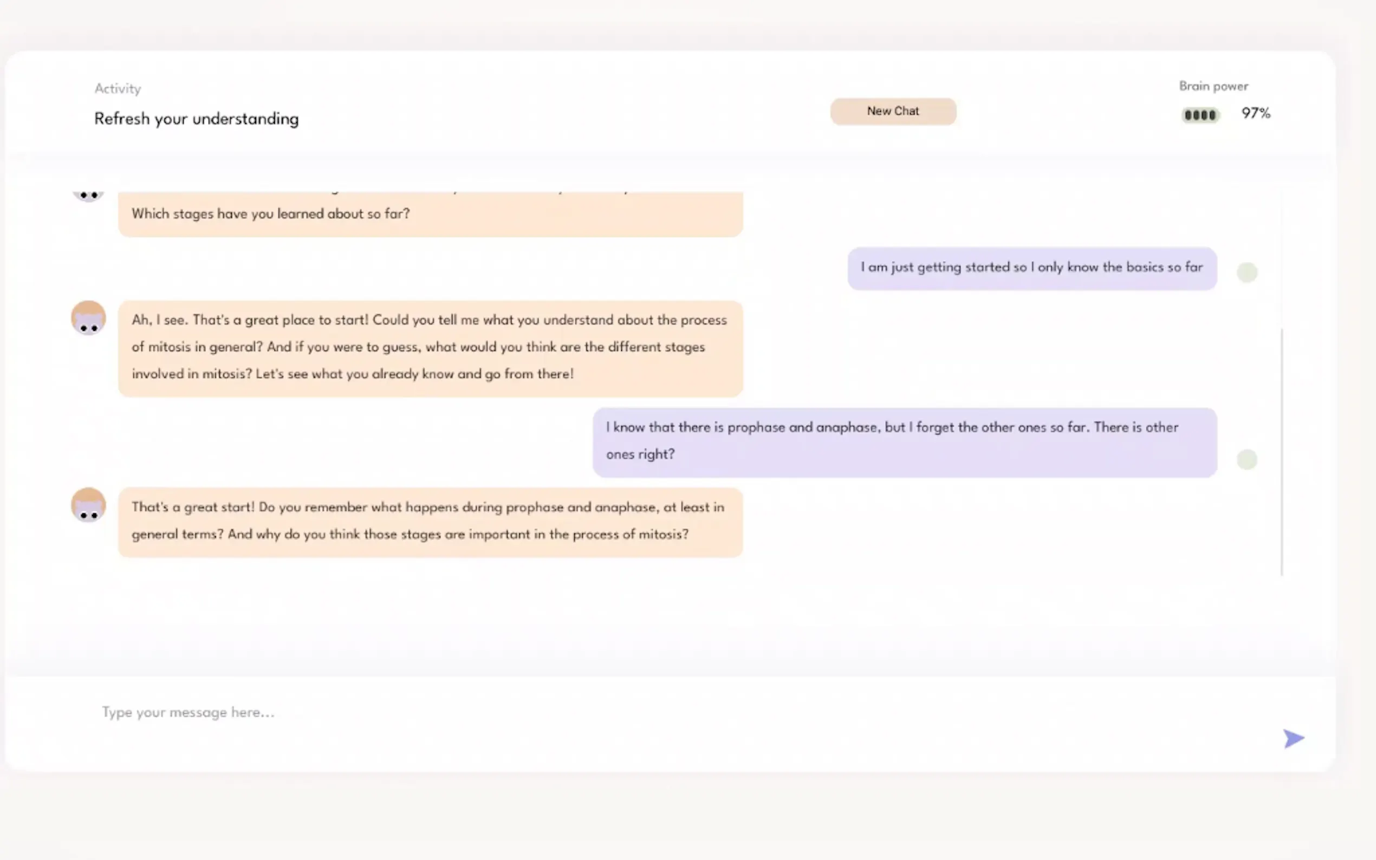1376x860 pixels.
Task: Select the "Which stages have you learned" message bubble
Action: coord(430,214)
